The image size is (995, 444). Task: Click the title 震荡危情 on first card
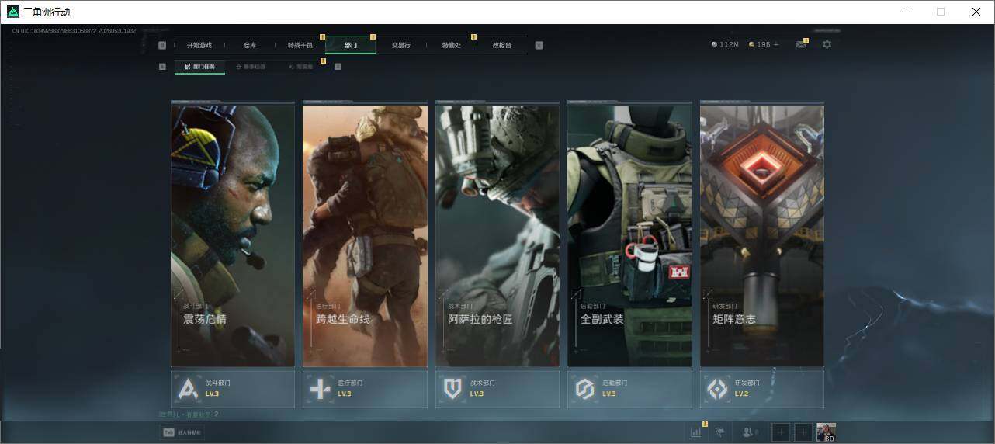tap(205, 319)
